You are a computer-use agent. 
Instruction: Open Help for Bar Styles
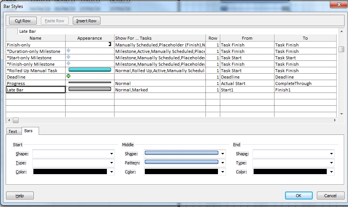tap(20, 196)
